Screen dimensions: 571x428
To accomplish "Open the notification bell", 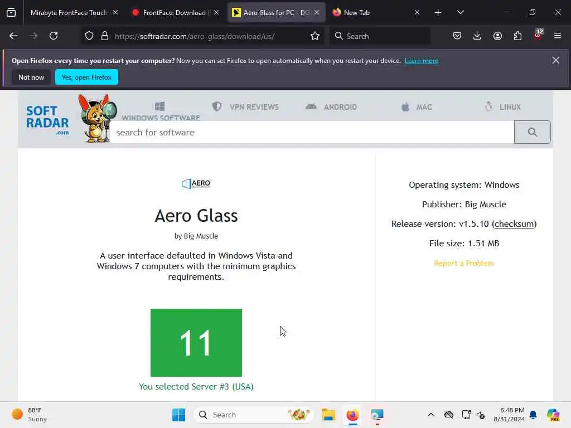I will pos(533,415).
